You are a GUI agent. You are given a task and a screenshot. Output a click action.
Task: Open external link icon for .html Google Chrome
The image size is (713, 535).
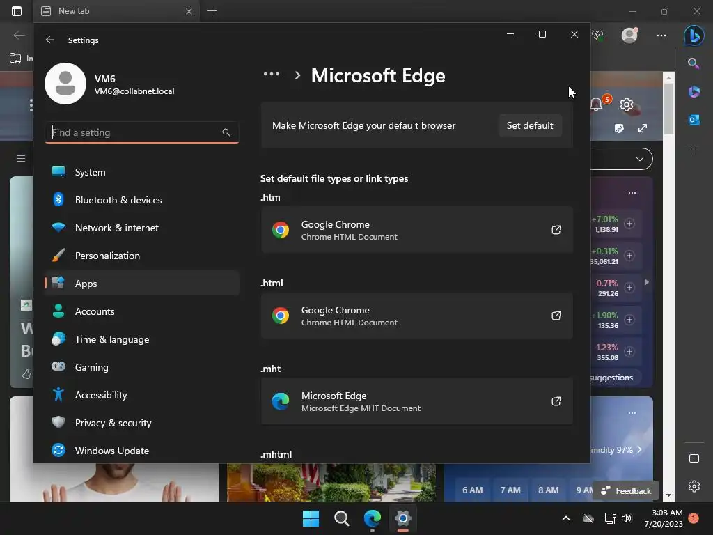(556, 316)
